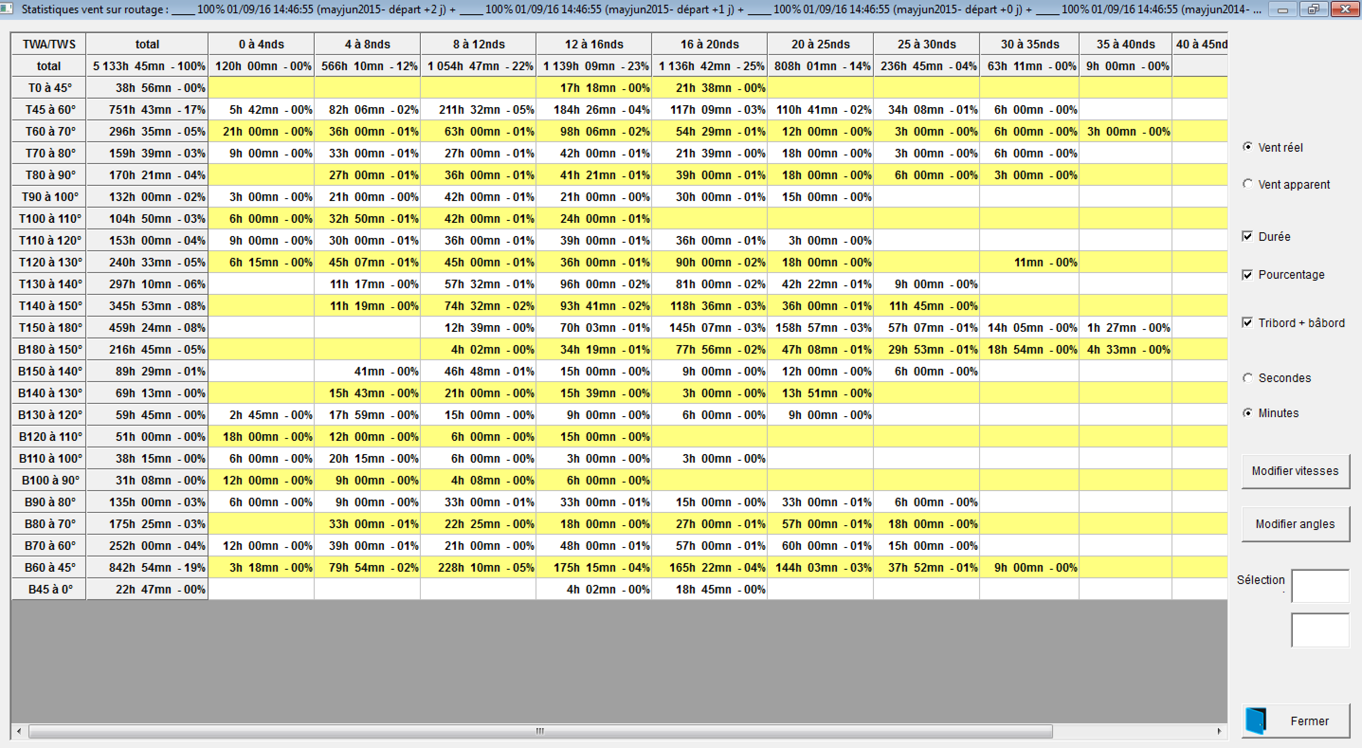Click the blue door icon on Fermer
Screen dimensions: 1362x748
click(1256, 721)
